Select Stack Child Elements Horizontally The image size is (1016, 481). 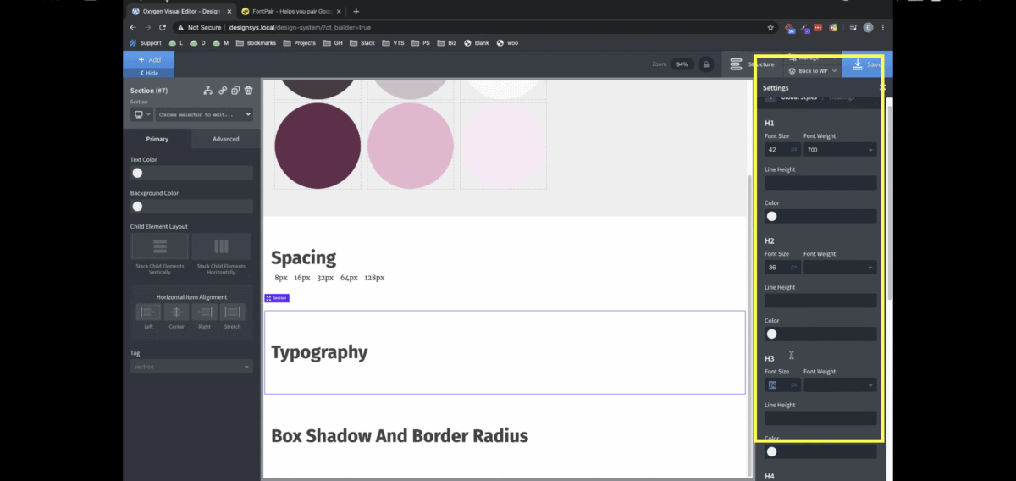click(221, 246)
